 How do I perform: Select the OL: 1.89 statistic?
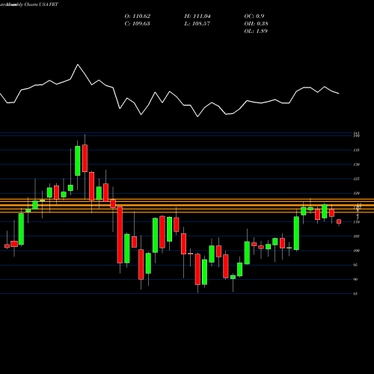256,31
